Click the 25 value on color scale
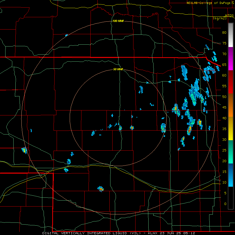 224,150
